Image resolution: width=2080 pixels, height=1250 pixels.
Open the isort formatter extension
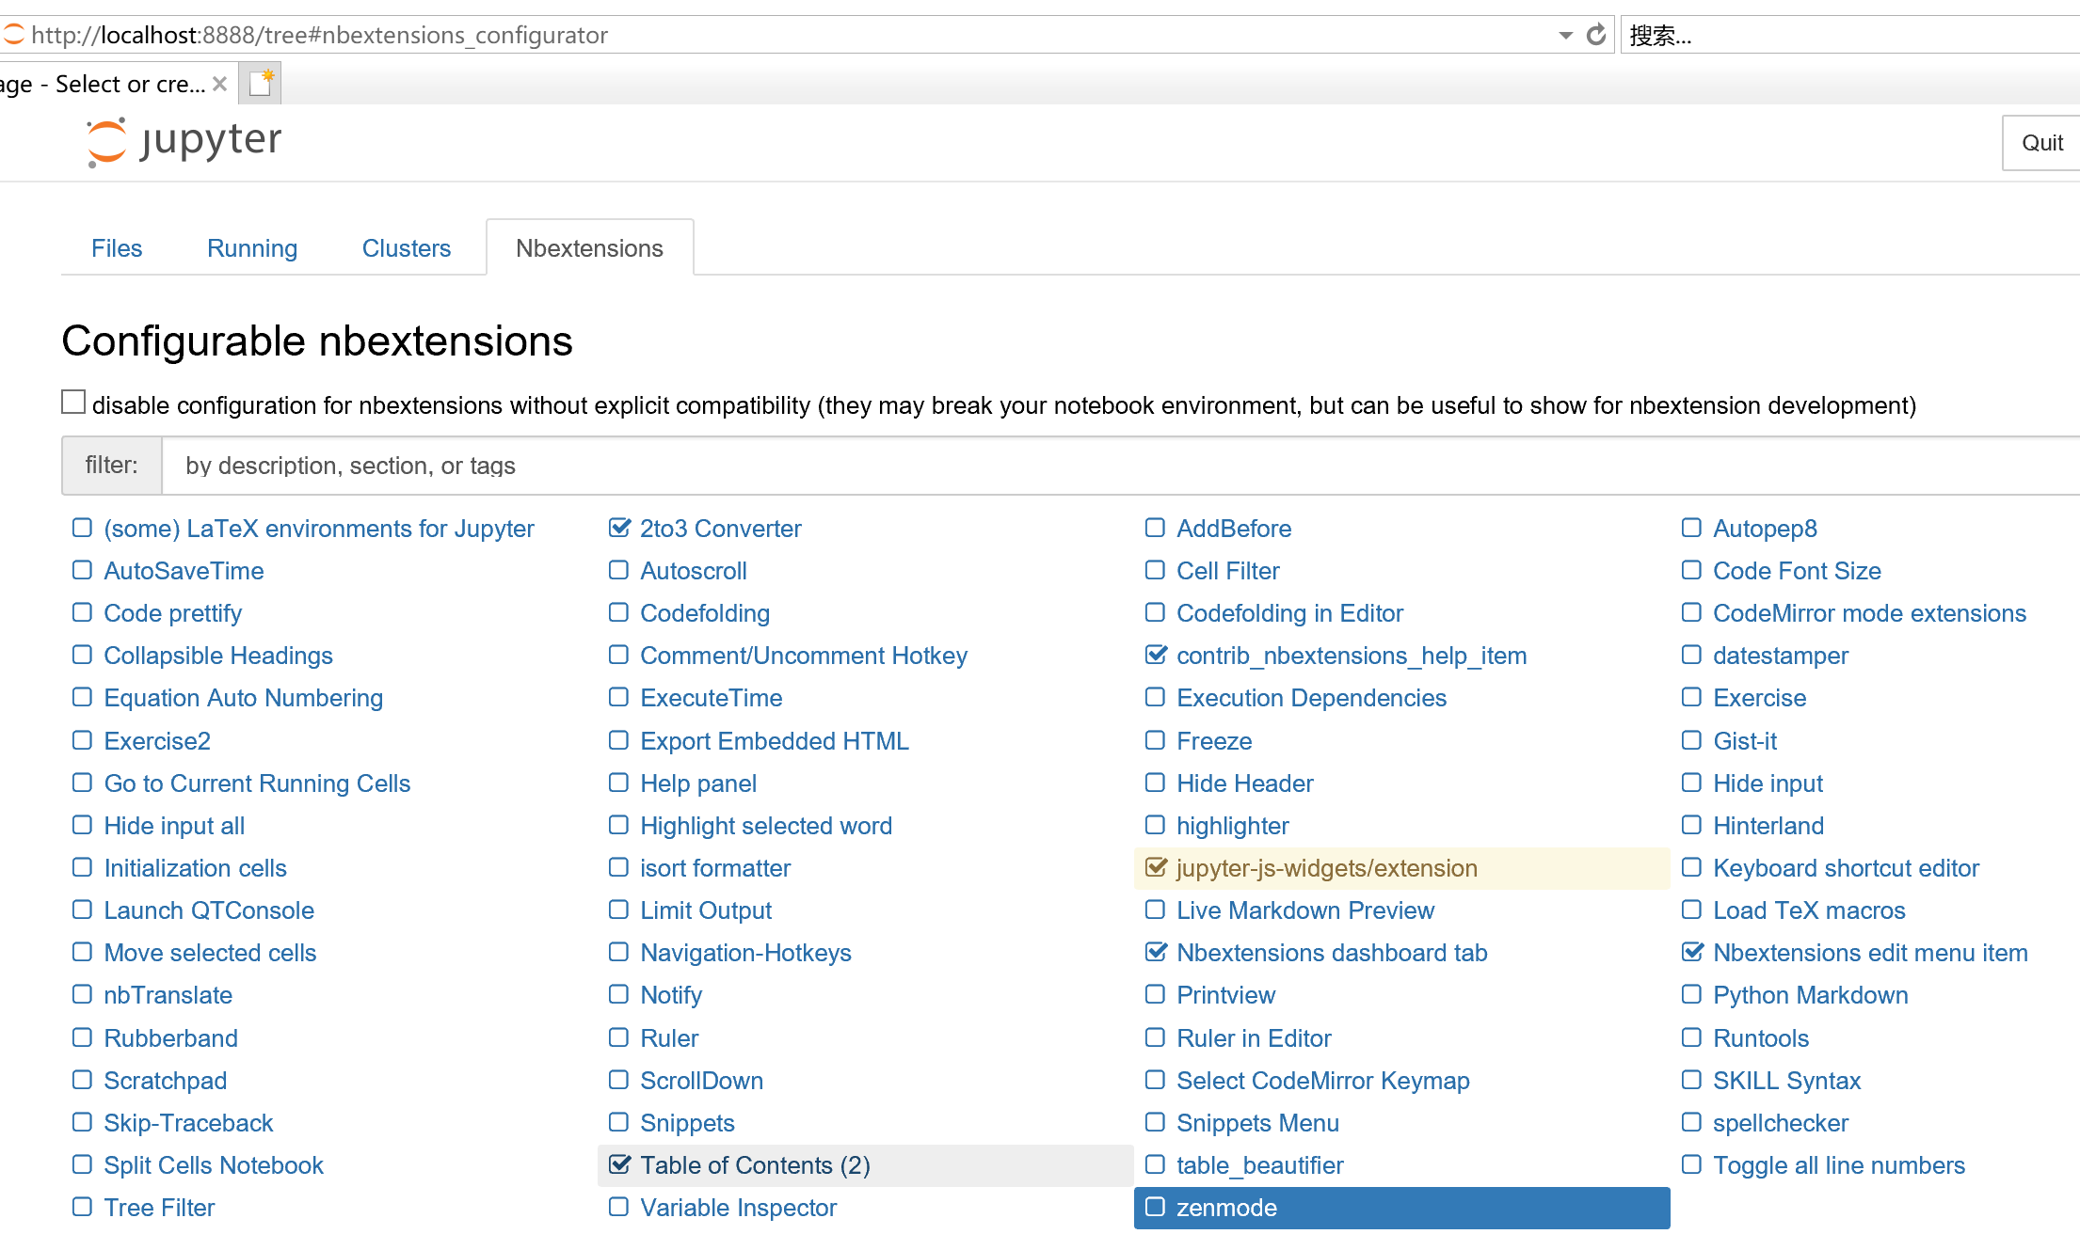[x=715, y=868]
